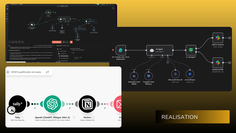
Task: Select OpenAI Chat Model node under AI Agent
Action: click(x=52, y=28)
